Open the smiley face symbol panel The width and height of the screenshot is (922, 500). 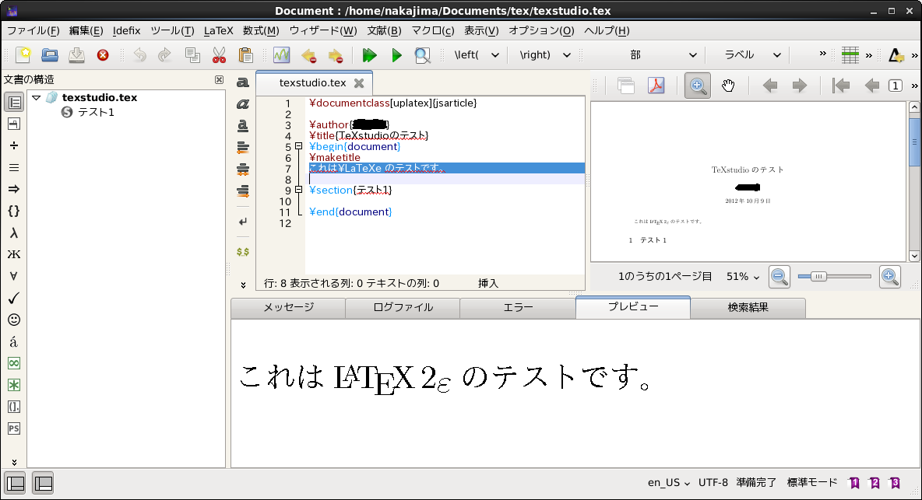click(x=13, y=320)
